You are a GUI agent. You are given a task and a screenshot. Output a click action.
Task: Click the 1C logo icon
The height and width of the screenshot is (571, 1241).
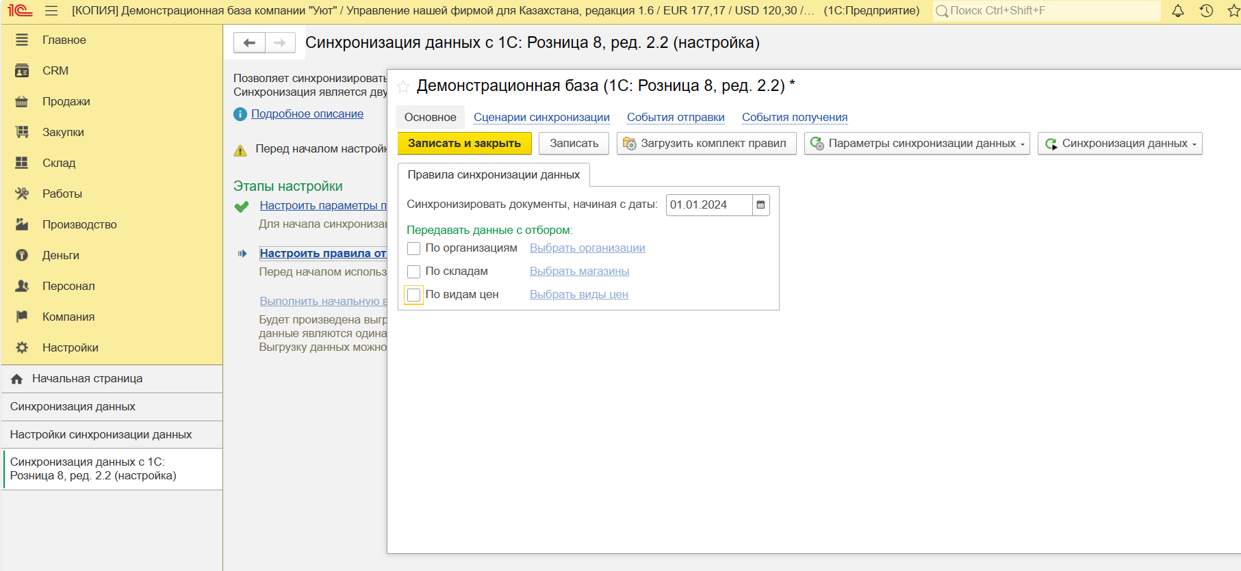coord(21,11)
